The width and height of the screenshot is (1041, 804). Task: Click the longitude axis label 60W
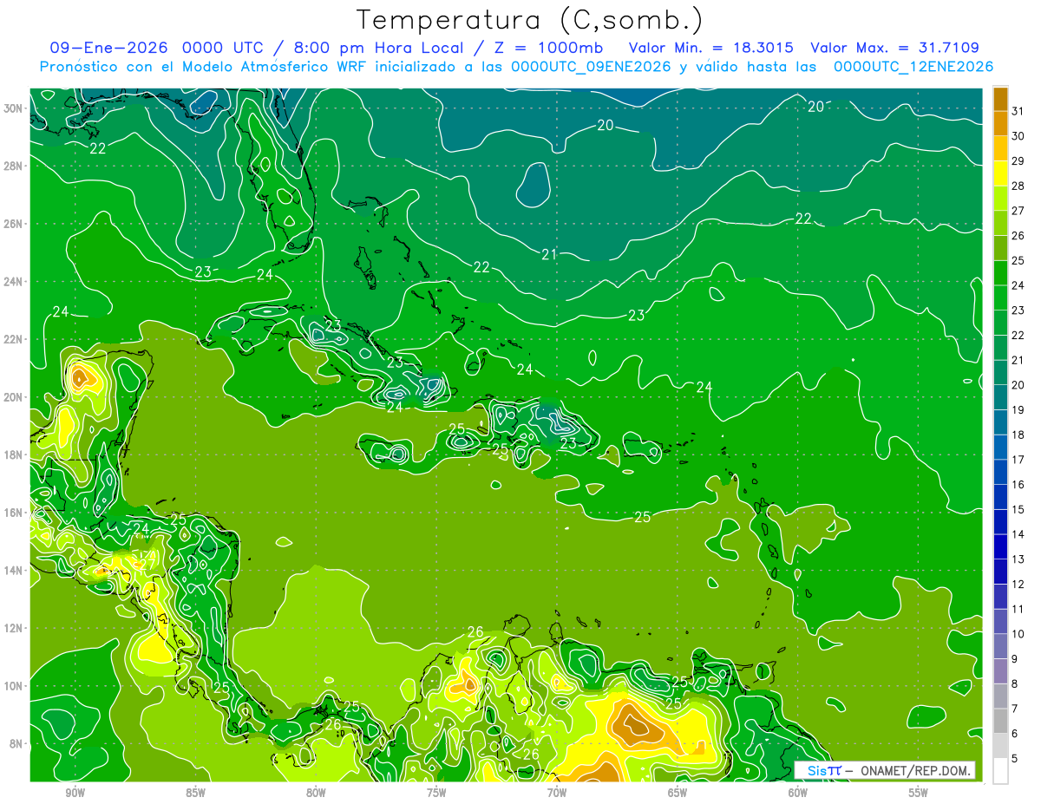(798, 793)
